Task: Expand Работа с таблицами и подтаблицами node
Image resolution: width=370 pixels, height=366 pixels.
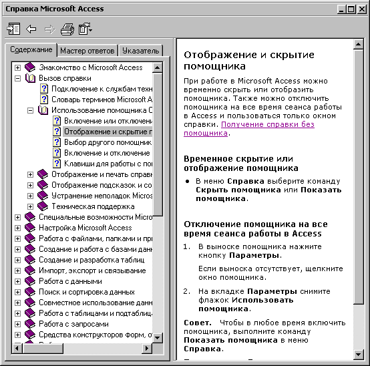Action: click(x=17, y=314)
